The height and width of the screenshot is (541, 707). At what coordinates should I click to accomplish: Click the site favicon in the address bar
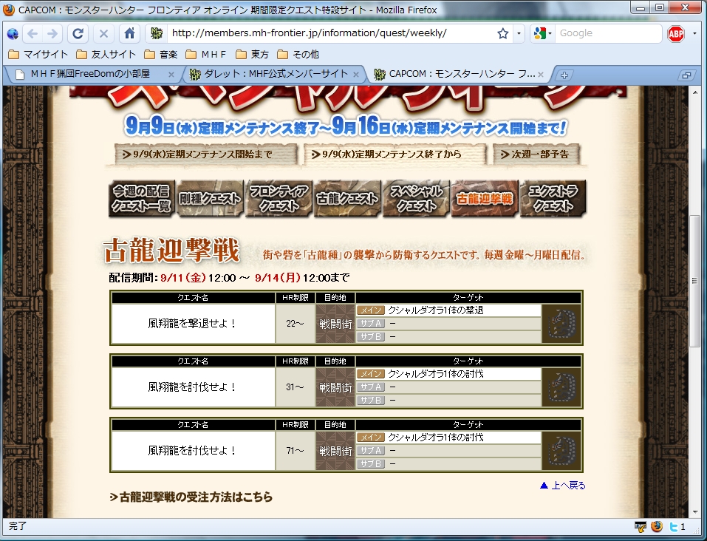click(157, 33)
